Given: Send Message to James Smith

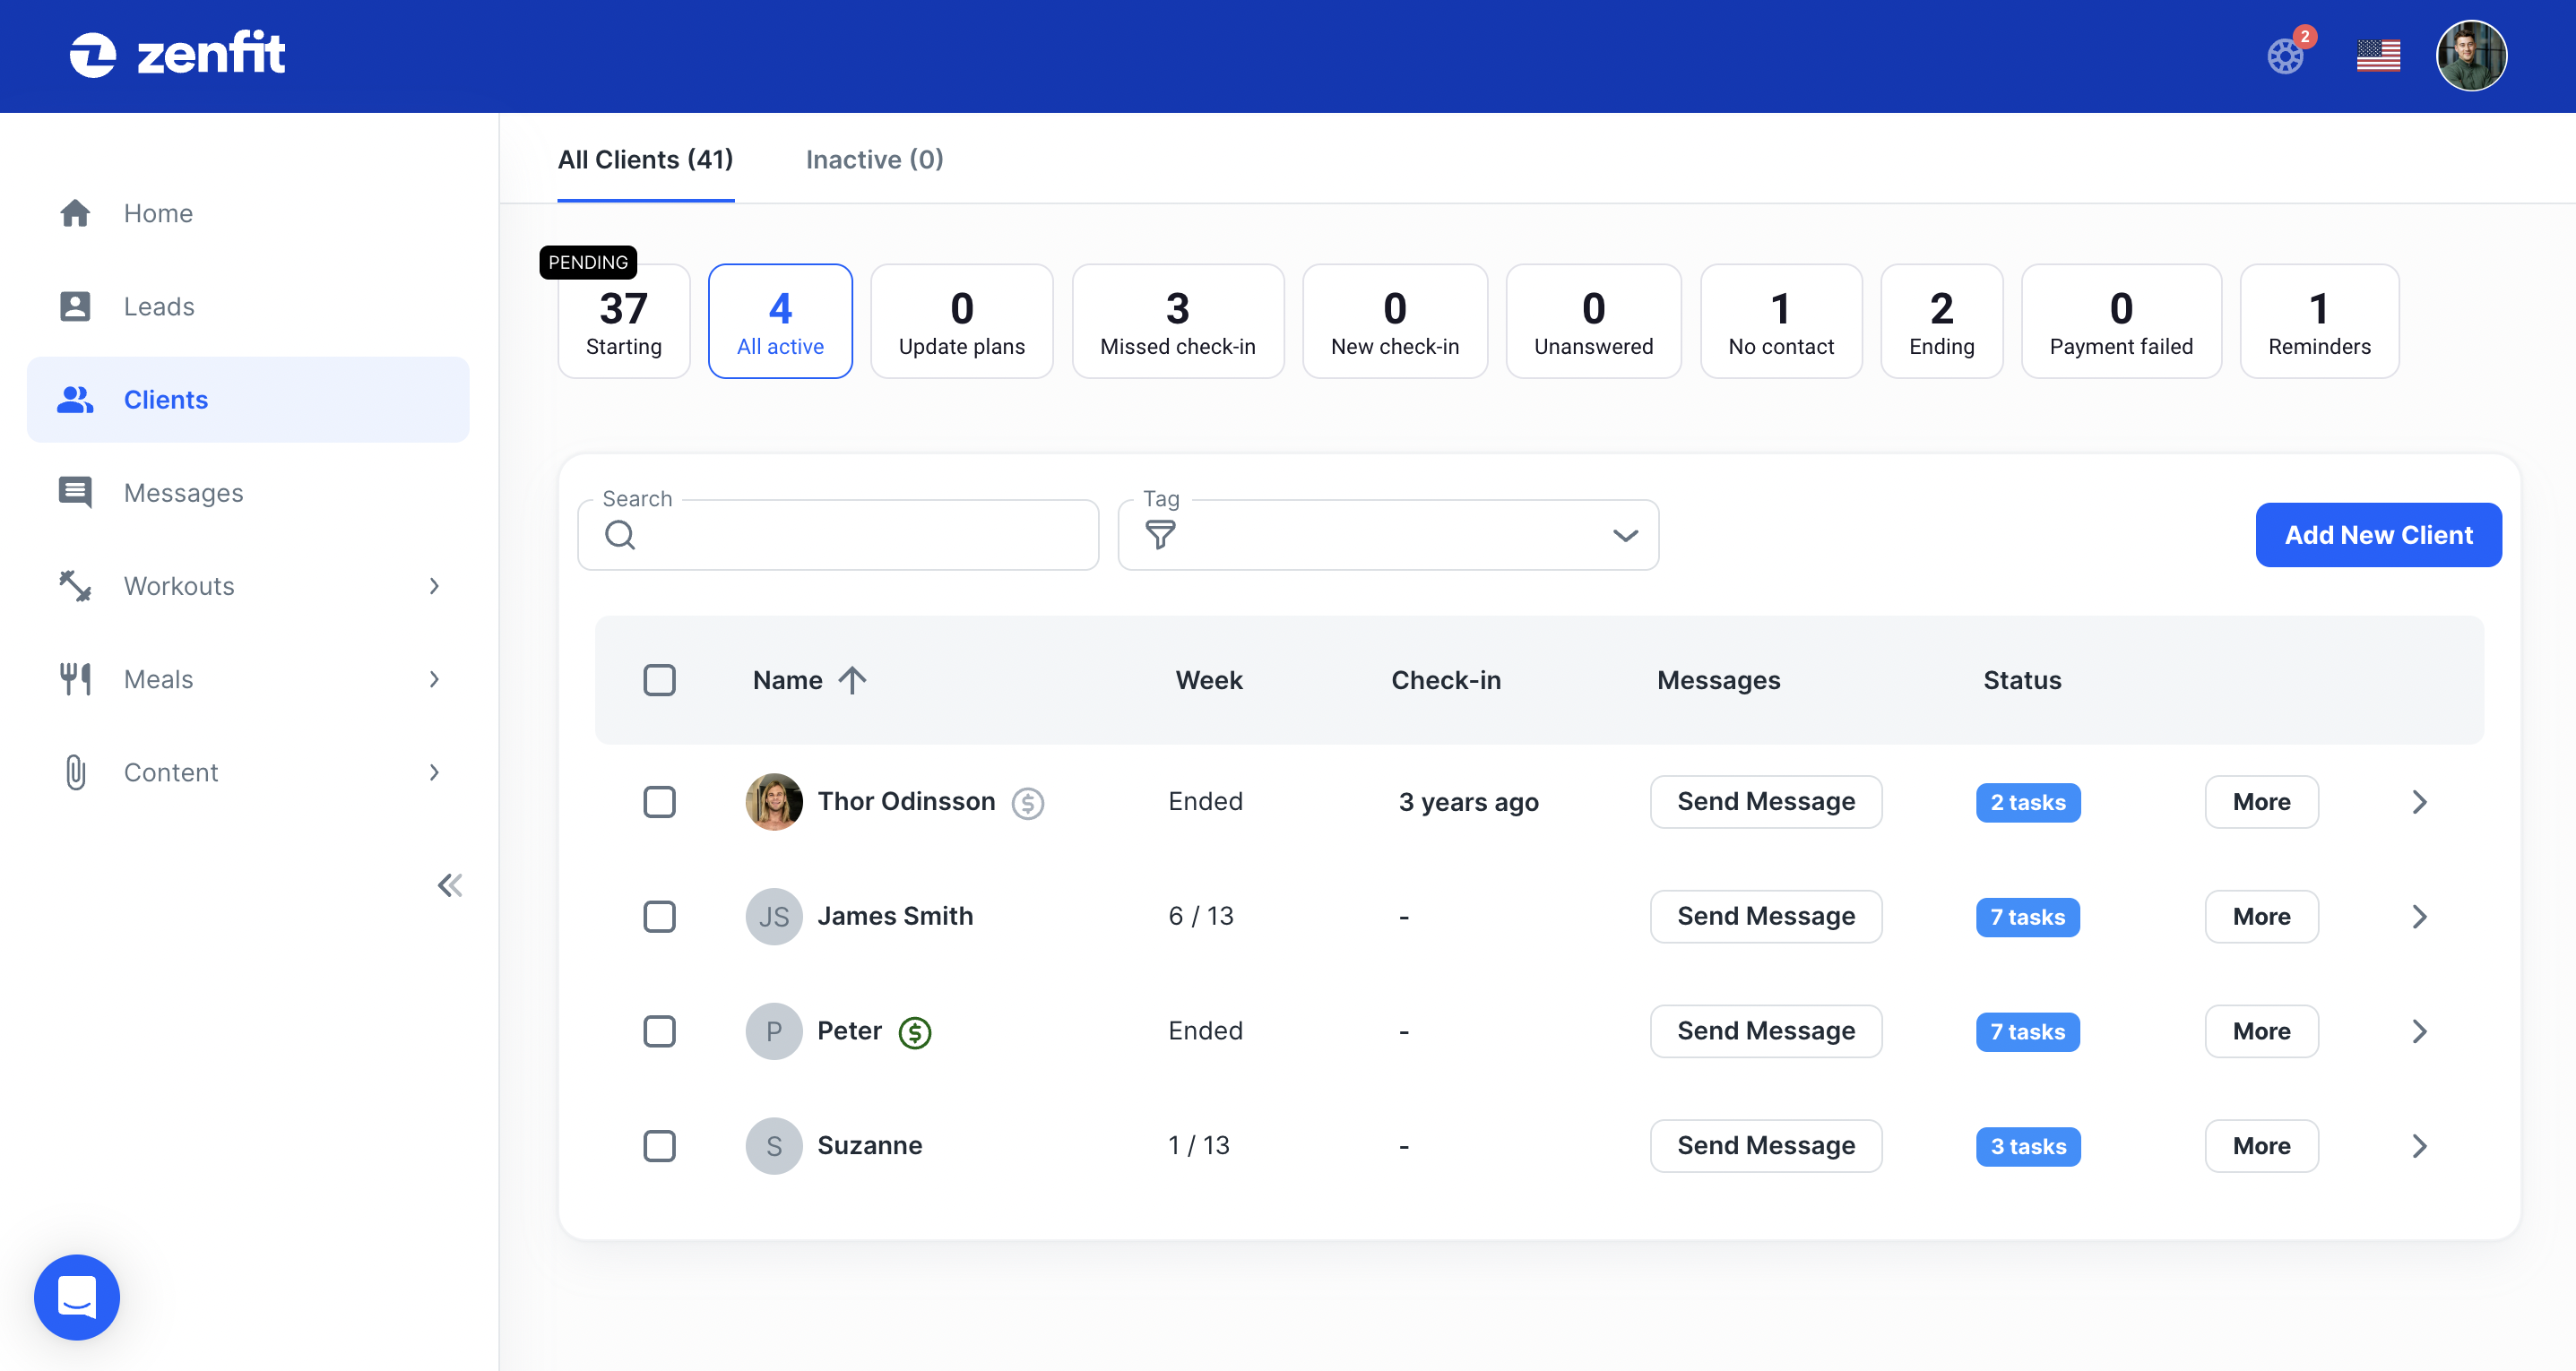Looking at the screenshot, I should click(x=1766, y=916).
